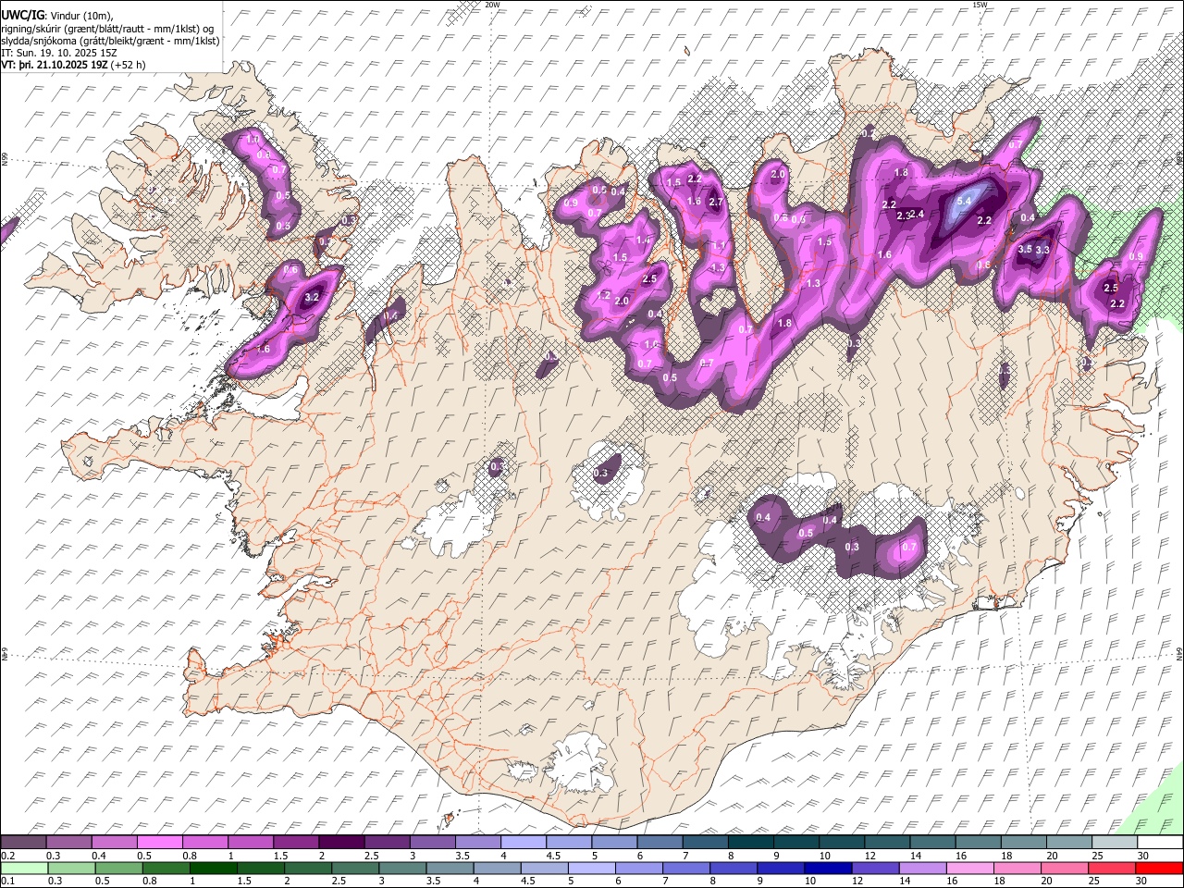
Task: Pick the lower legend swatch between 0.1 and 0.3
Action: click(24, 868)
